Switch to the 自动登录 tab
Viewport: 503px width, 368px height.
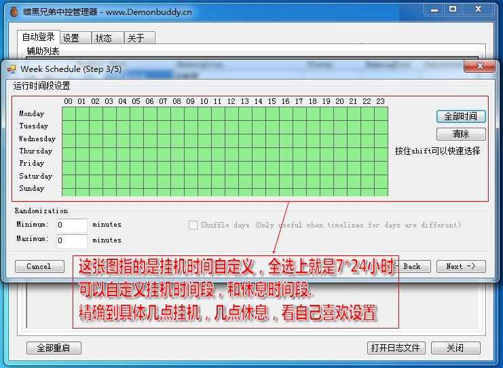pos(39,37)
